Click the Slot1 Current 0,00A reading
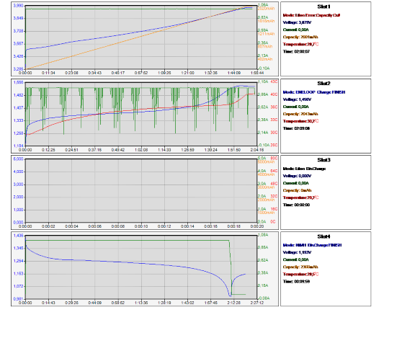The image size is (402, 338). point(296,30)
